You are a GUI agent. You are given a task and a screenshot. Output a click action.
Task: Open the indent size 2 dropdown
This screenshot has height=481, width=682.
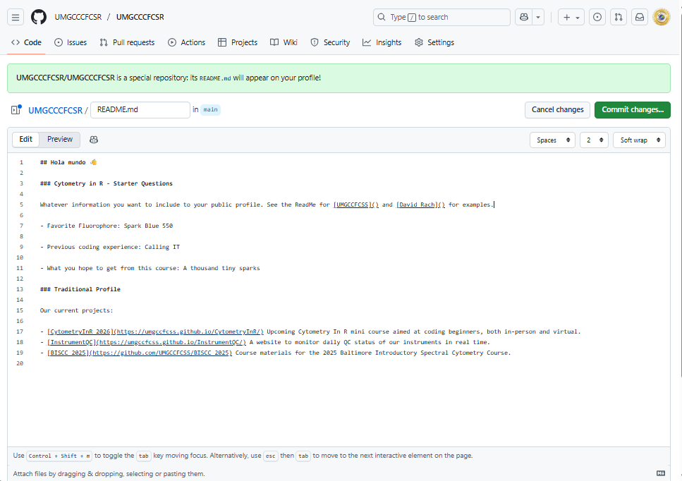coord(594,140)
